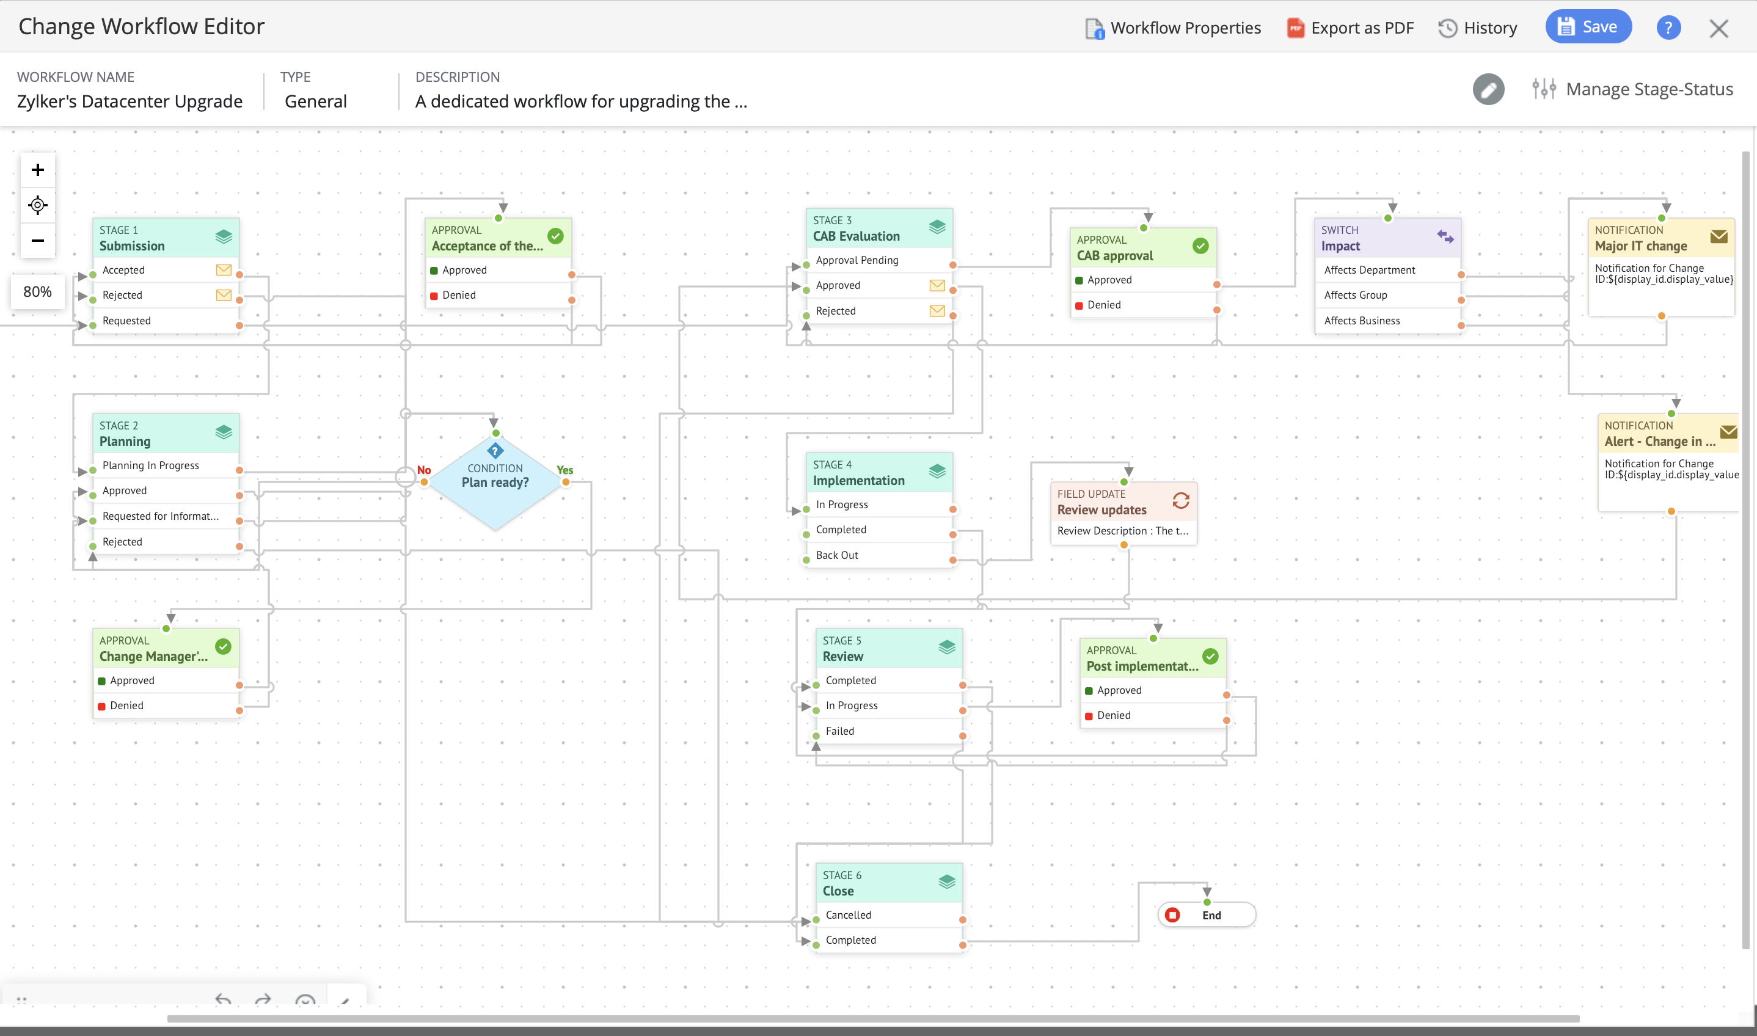This screenshot has height=1036, width=1757.
Task: Click the green checkmark on the CAB approval node
Action: pos(1200,246)
